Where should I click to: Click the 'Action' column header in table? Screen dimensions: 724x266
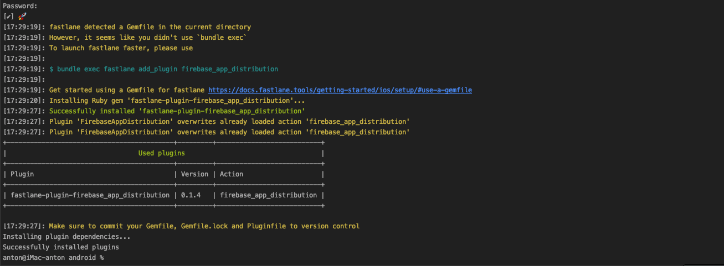[x=232, y=174]
